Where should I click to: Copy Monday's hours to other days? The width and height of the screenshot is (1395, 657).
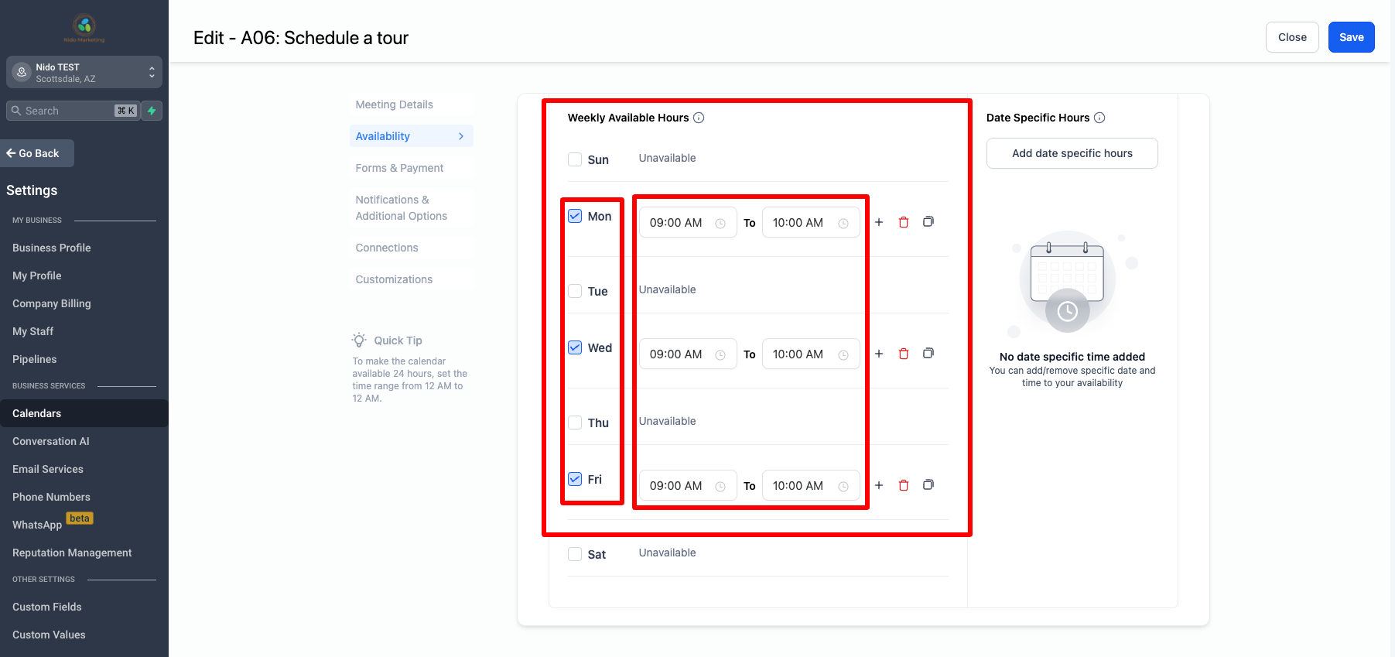tap(928, 222)
